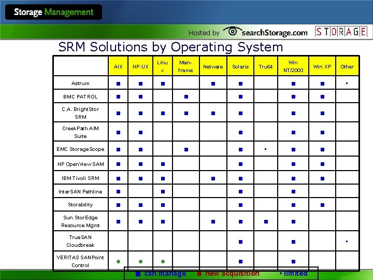373x280 pixels.
Task: Click C.A. BrightStor's blue square under Netware
Action: click(x=213, y=114)
